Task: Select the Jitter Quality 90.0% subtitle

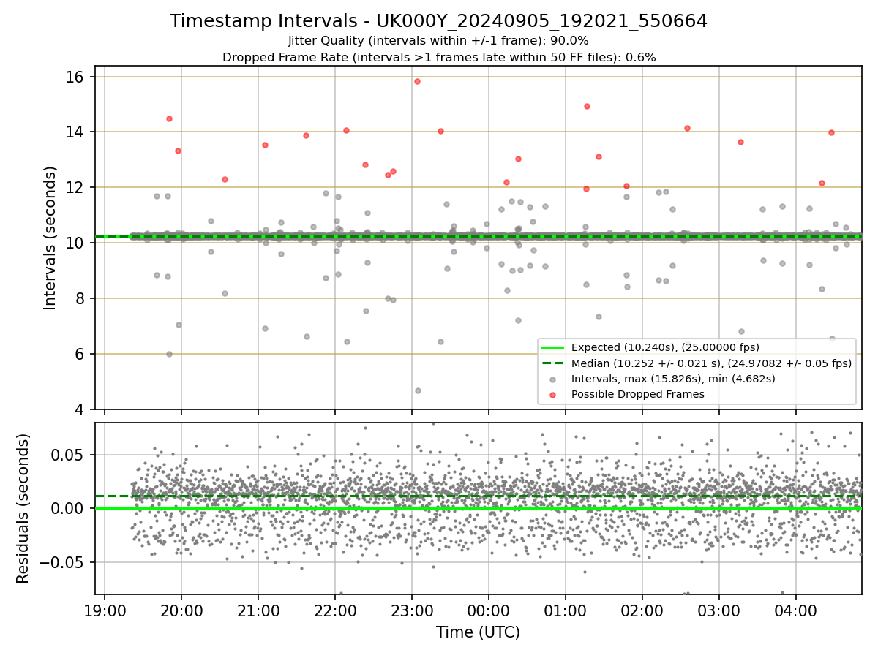Action: coord(438,41)
